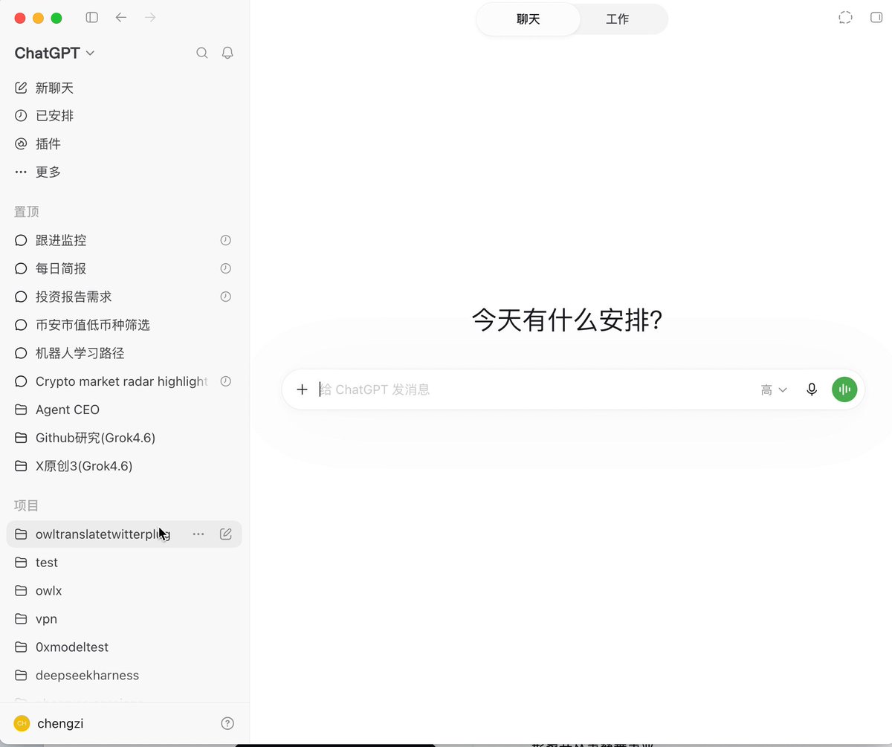Open the 机器人学习路径 chat

(x=124, y=353)
